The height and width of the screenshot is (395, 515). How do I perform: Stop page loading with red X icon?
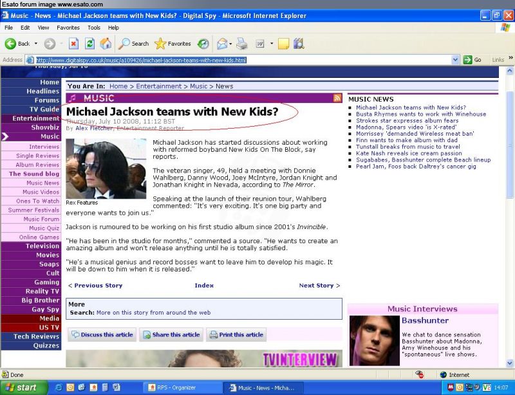(73, 43)
